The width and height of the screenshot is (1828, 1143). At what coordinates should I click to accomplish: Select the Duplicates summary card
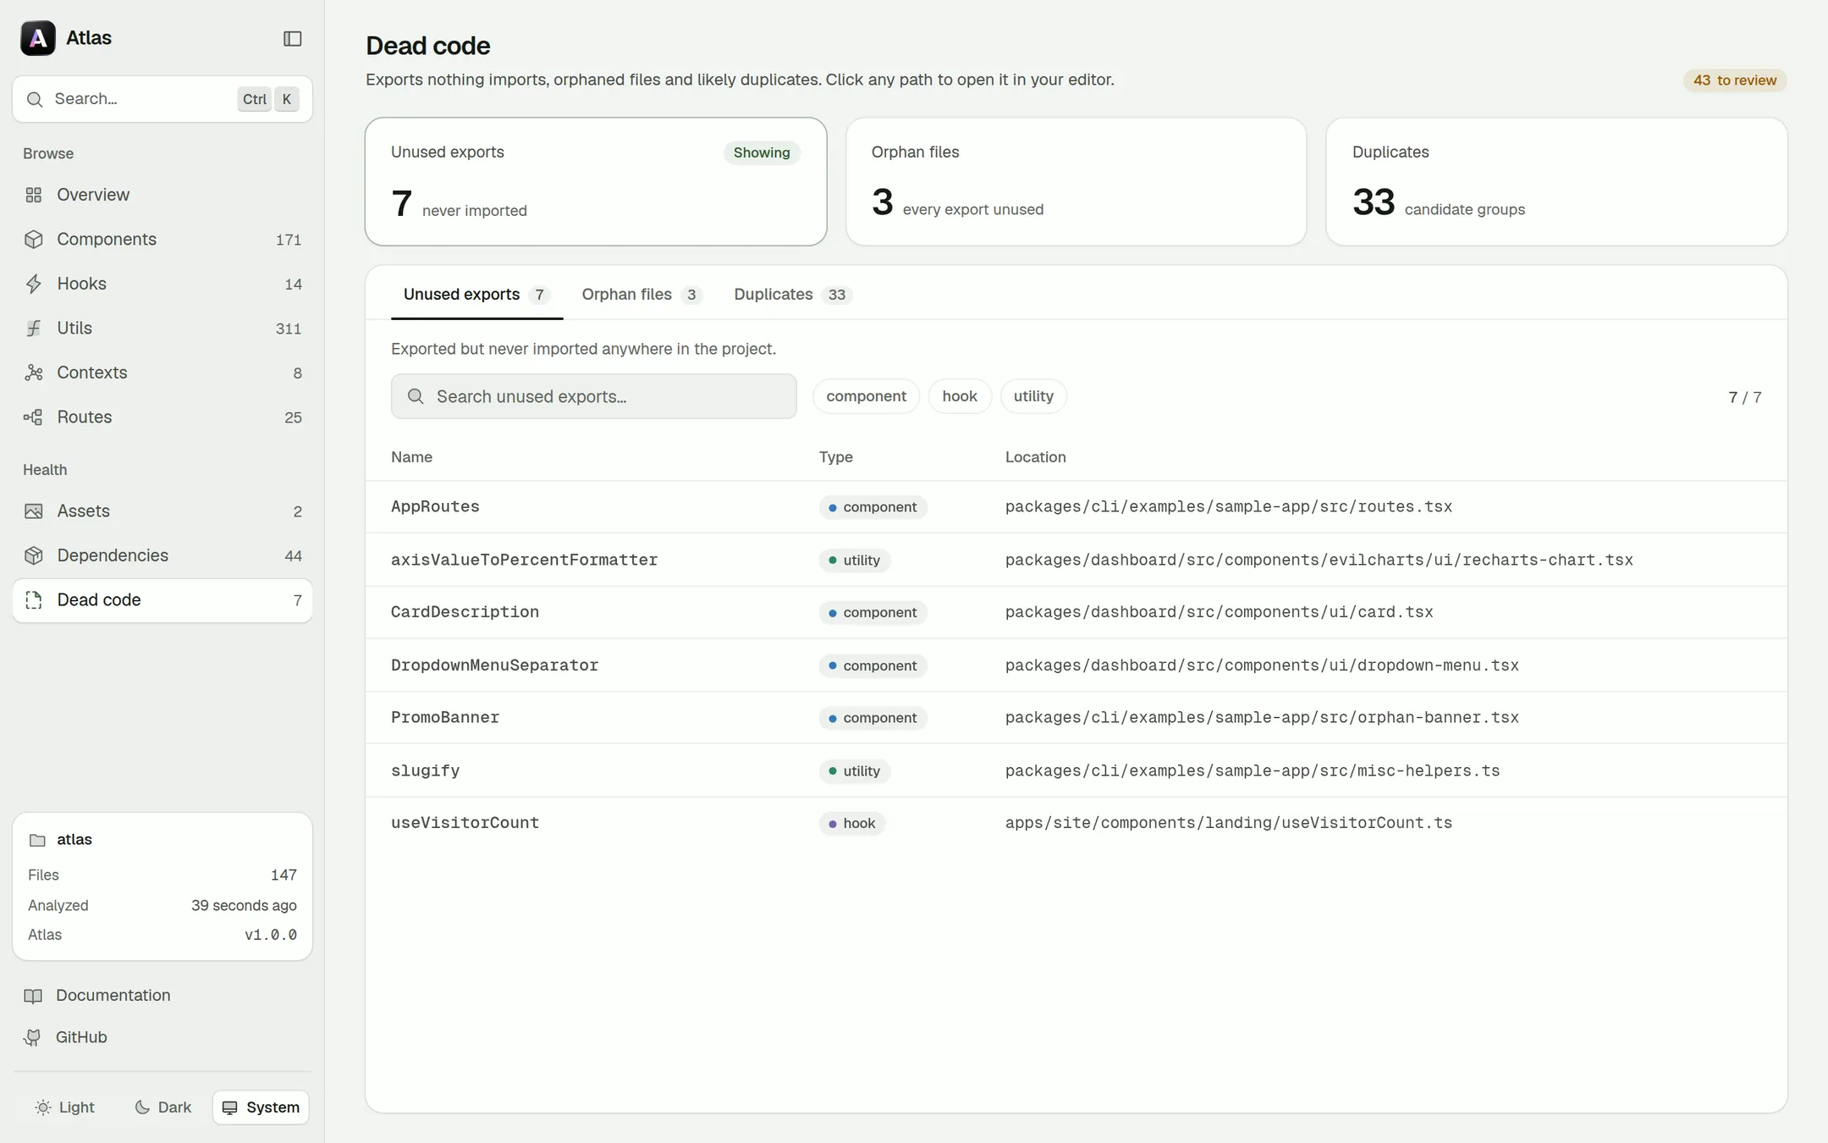click(1556, 181)
